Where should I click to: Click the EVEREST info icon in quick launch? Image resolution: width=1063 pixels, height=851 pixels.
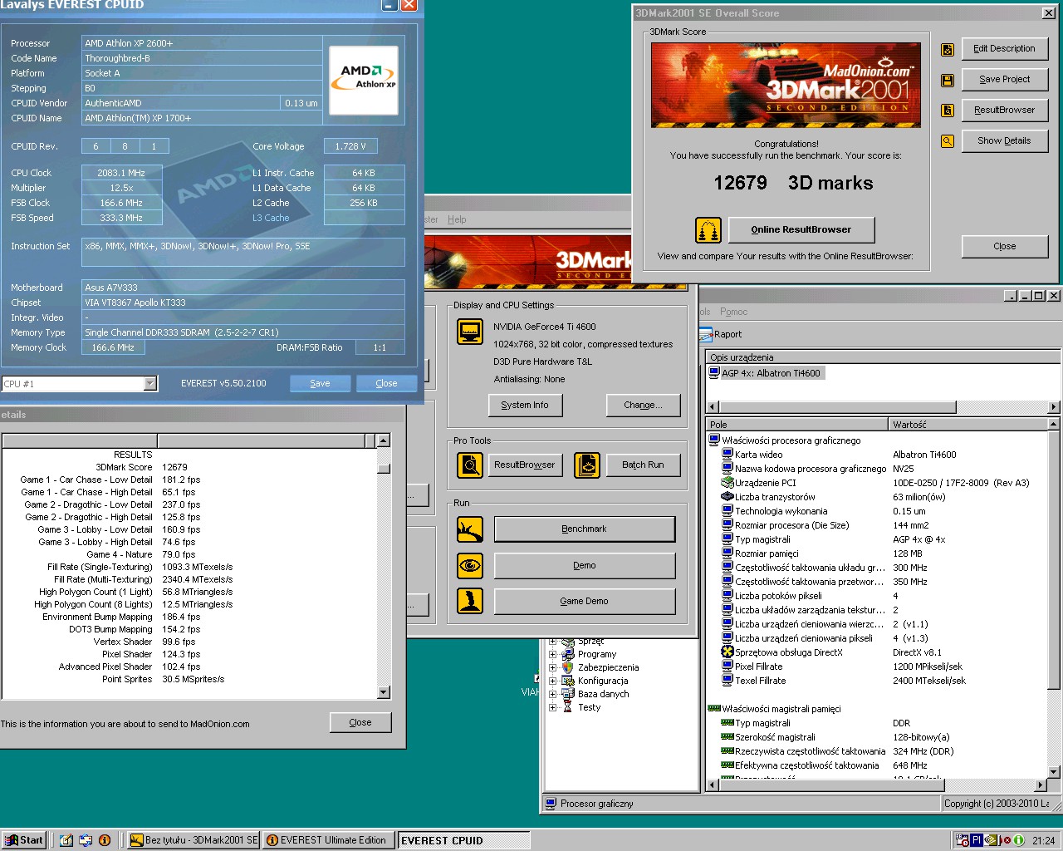pos(105,840)
